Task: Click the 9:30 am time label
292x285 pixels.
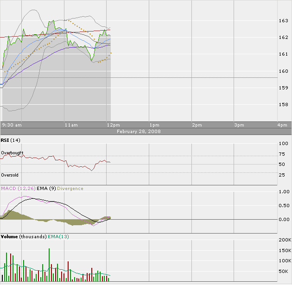Action: (x=12, y=125)
